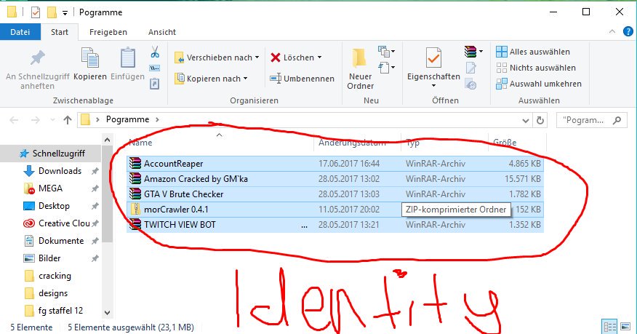
Task: Select Amazon Cracked by GM`ka file
Action: click(334, 179)
